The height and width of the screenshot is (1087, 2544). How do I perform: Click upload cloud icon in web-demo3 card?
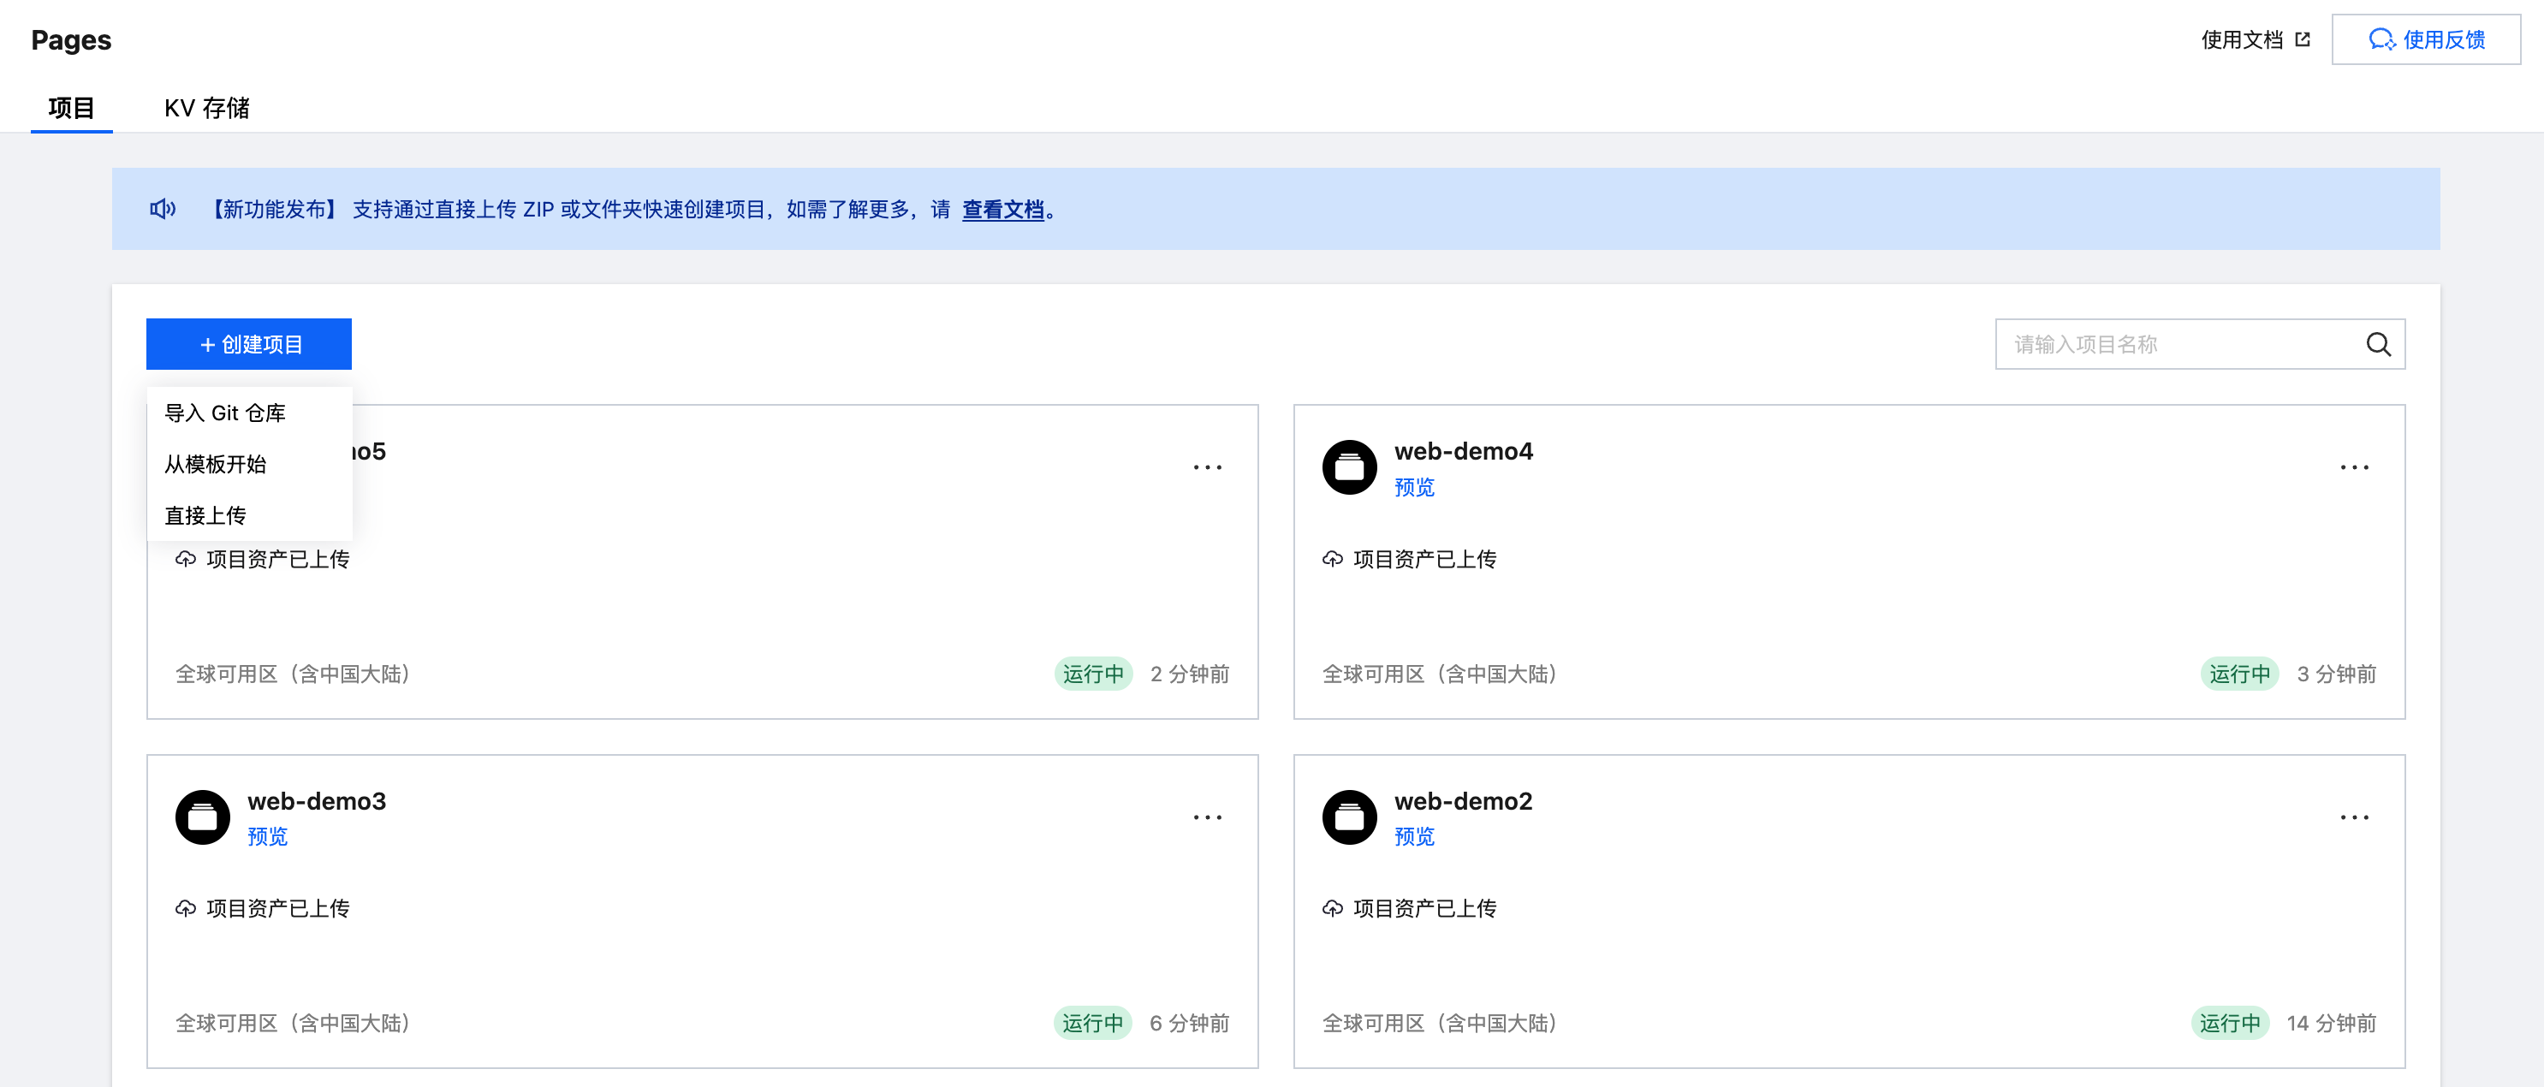[x=186, y=908]
